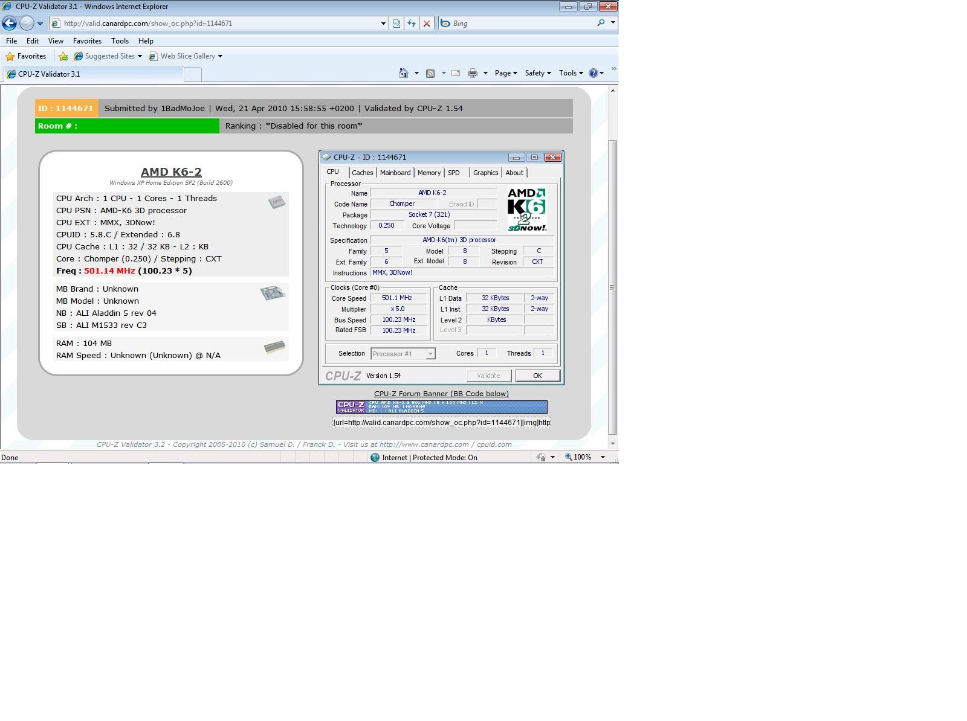Click the blue Help question mark icon
Image resolution: width=967 pixels, height=721 pixels.
click(x=593, y=73)
